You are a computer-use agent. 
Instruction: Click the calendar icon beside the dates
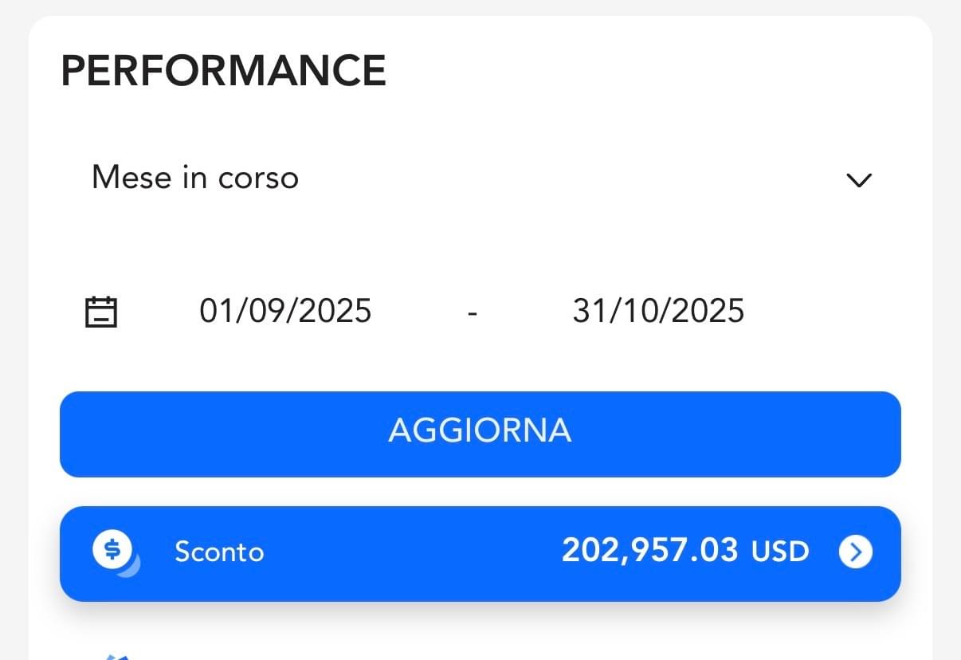click(x=101, y=312)
